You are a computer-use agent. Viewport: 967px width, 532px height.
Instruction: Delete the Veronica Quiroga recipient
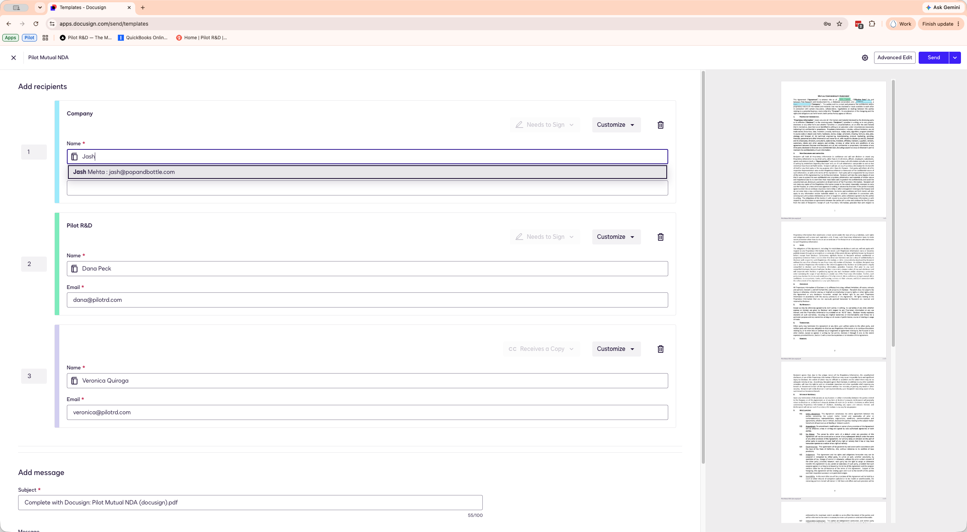[x=661, y=349]
